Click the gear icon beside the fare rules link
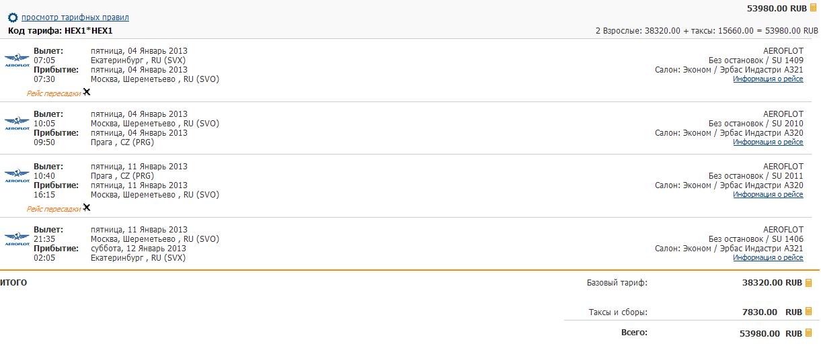Viewport: 821px width, 346px height. tap(13, 17)
